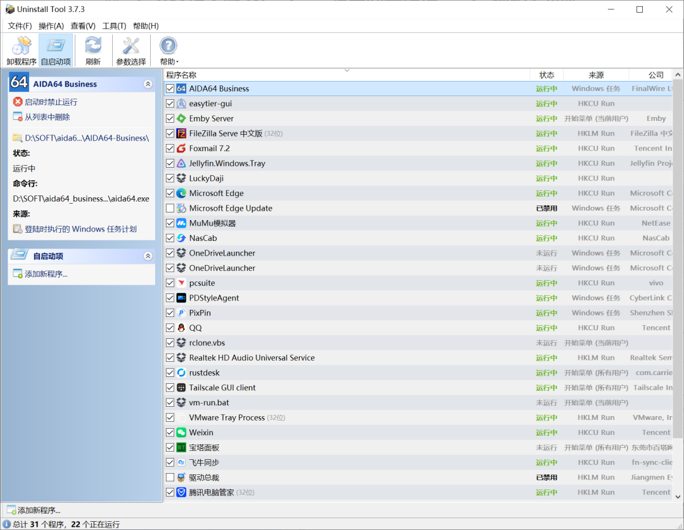Open the D:\SOFT\aida6...\AIDA64-Business\ folder link

click(x=81, y=138)
